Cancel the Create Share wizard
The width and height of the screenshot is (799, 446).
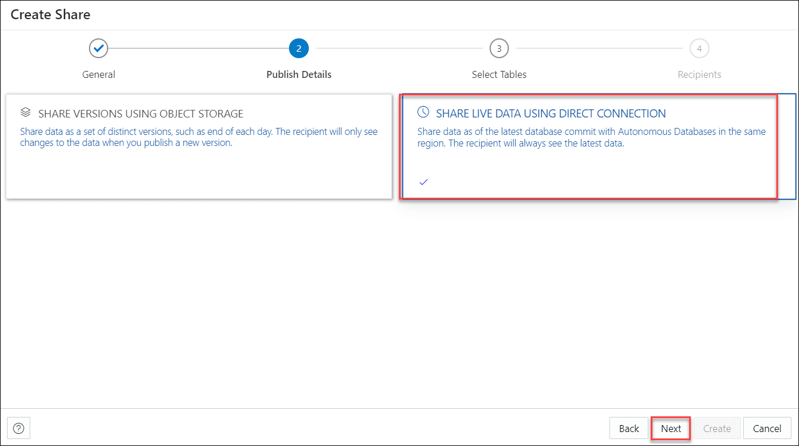[x=767, y=428]
